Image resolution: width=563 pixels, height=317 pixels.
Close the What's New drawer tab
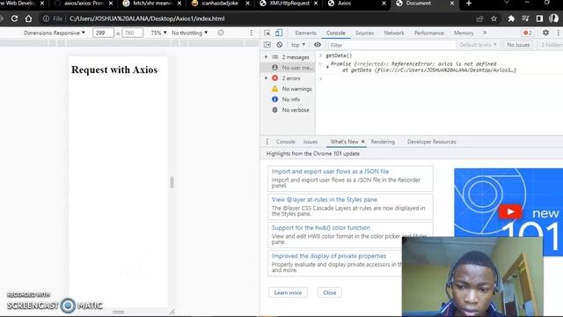click(x=362, y=142)
